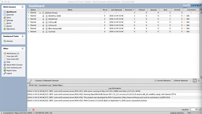Sort by the Errored column header
Screen dimensions: 202x114
[x=177, y=10]
